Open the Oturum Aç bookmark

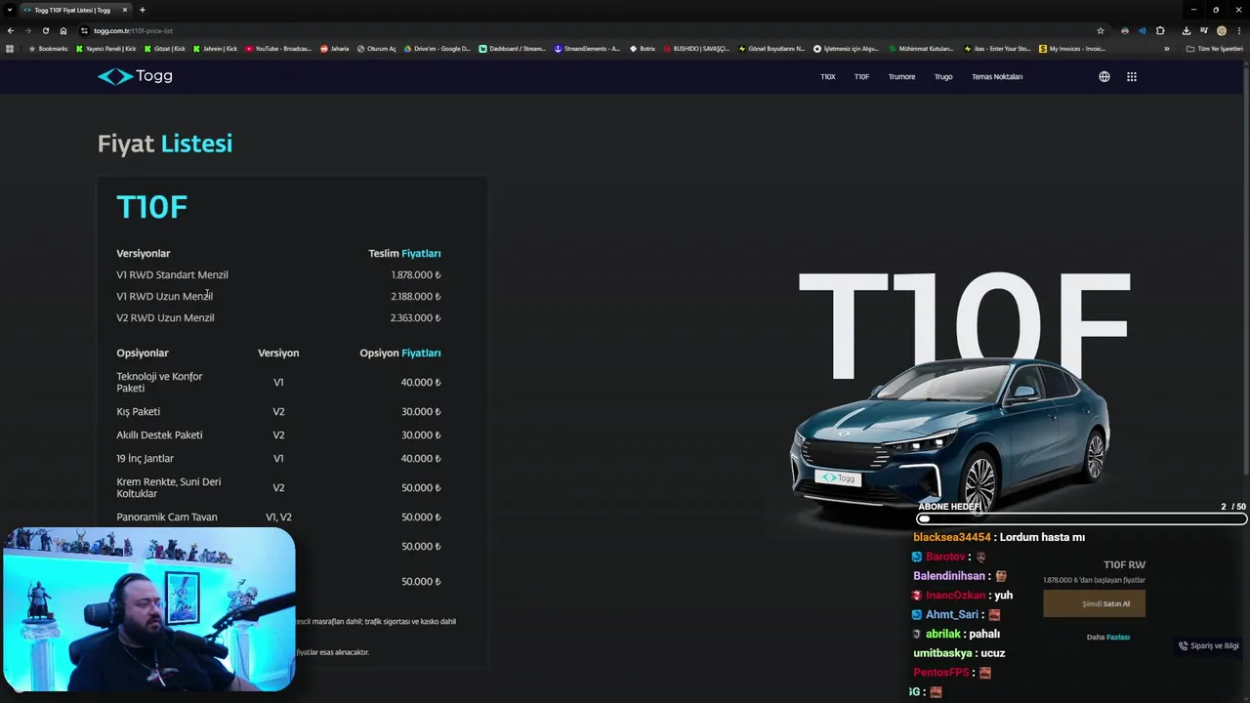[377, 48]
